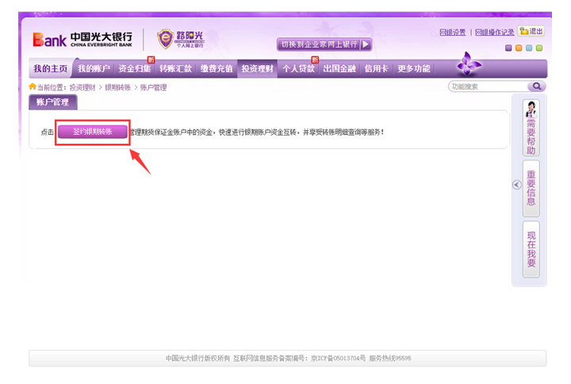Image resolution: width=571 pixels, height=384 pixels.
Task: Select the green theme color square
Action: [x=539, y=48]
